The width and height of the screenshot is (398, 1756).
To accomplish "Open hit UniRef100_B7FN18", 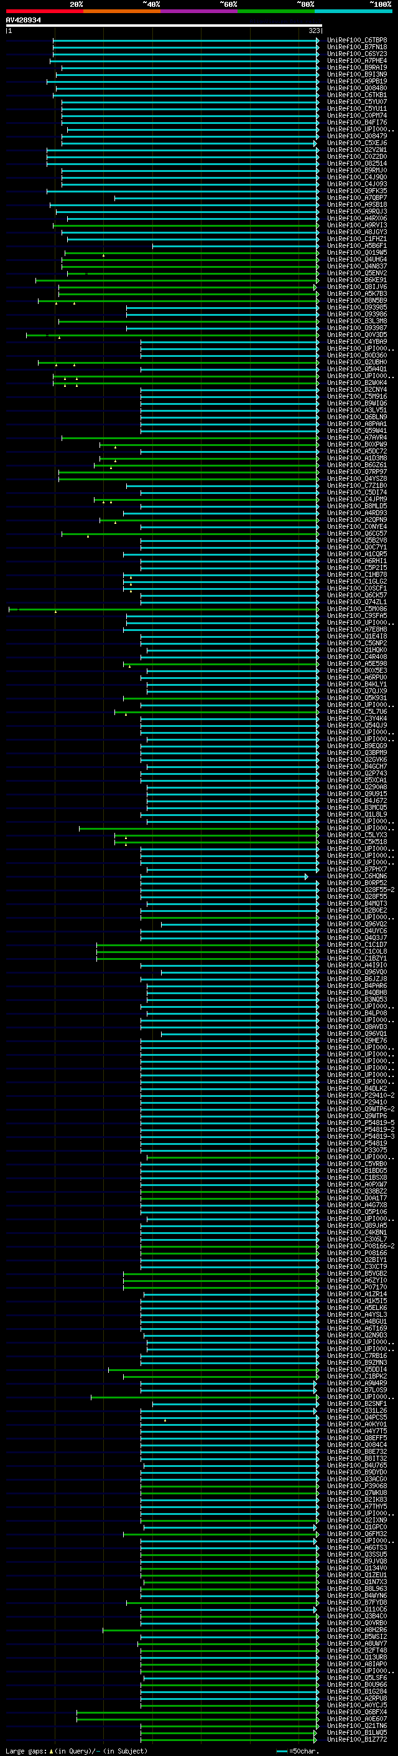I will pos(357,47).
